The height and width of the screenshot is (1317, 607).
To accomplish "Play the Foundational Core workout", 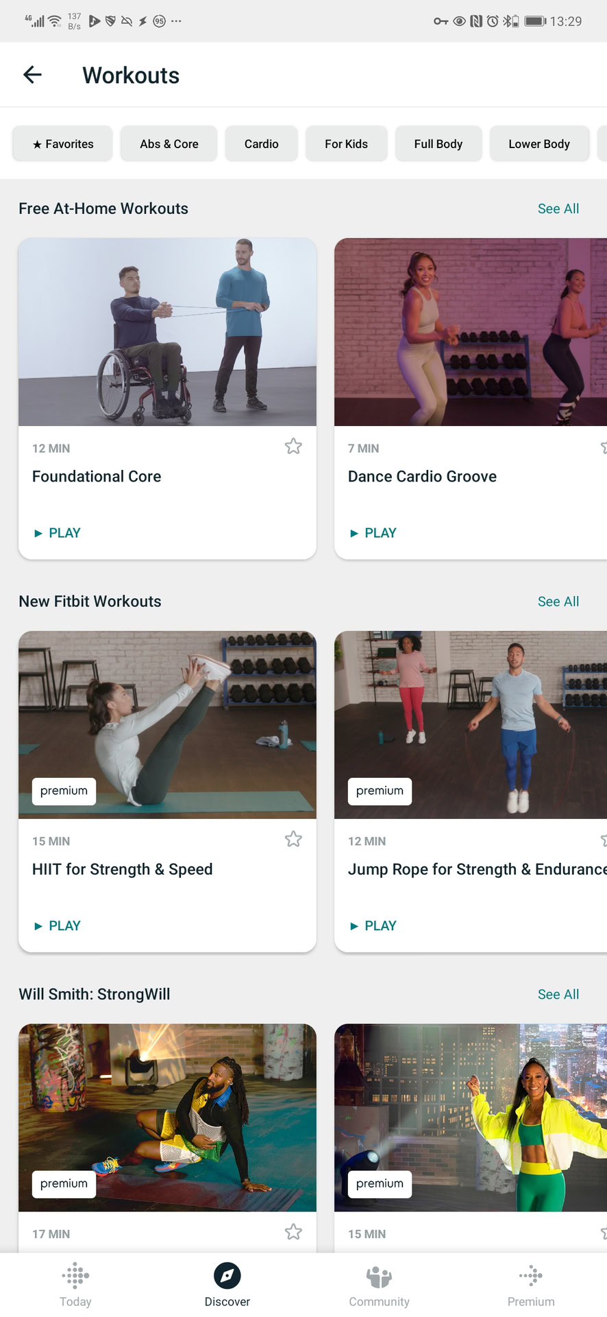I will coord(58,533).
